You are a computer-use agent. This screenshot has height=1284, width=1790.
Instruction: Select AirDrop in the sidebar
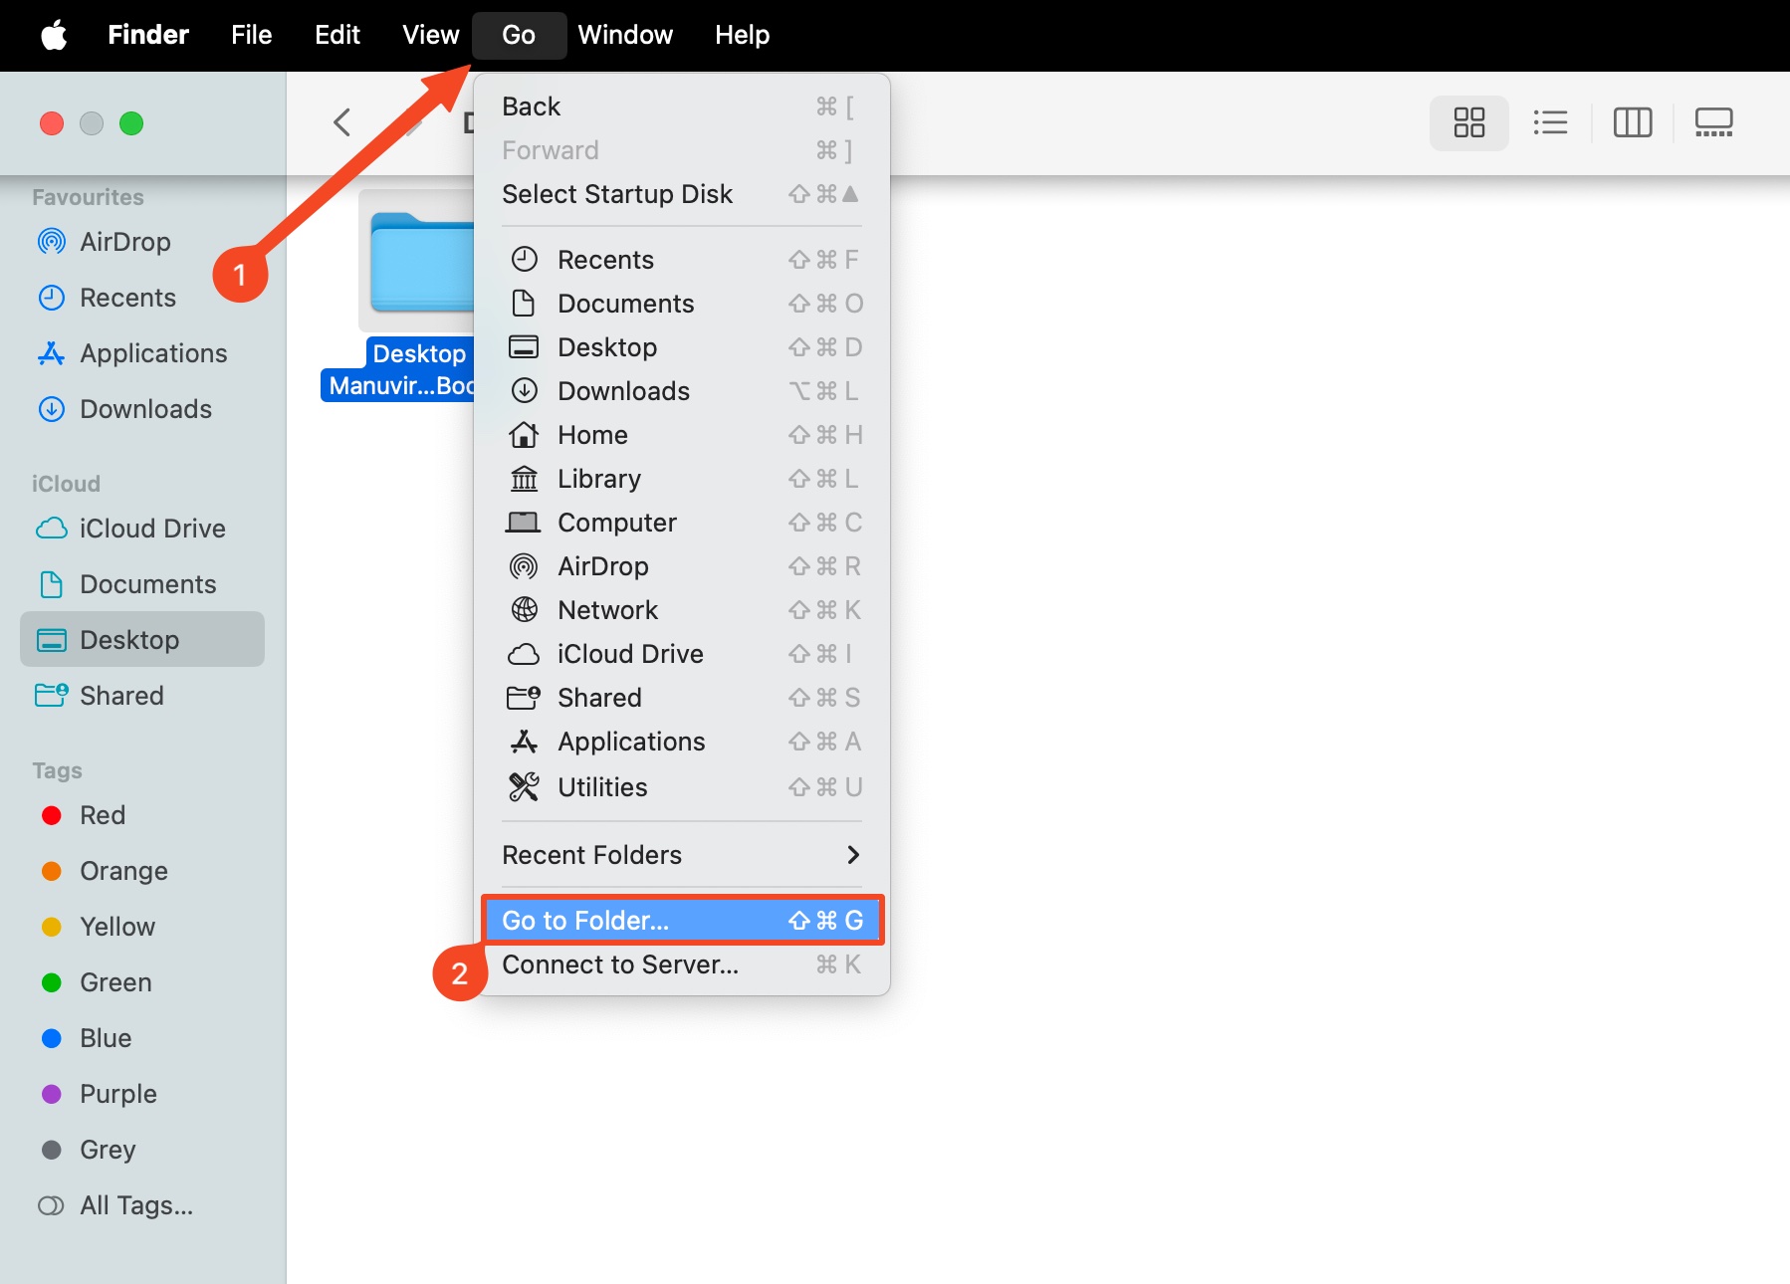click(x=142, y=242)
